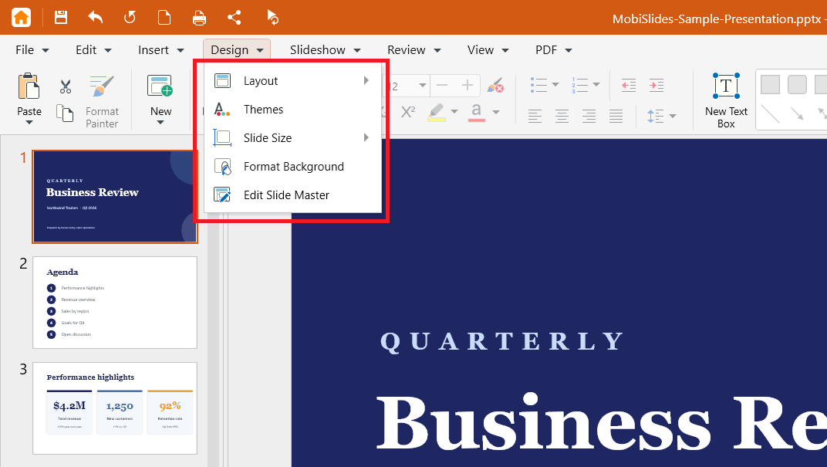Viewport: 827px width, 467px height.
Task: Select Themes from the Design menu
Action: 292,110
